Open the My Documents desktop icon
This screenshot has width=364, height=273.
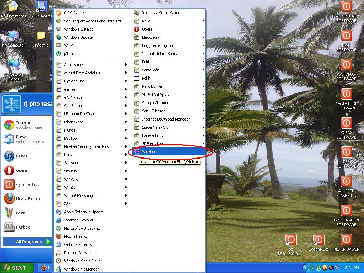click(x=14, y=9)
